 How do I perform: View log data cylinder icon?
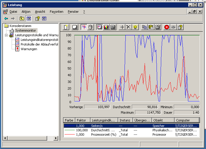click(90, 27)
